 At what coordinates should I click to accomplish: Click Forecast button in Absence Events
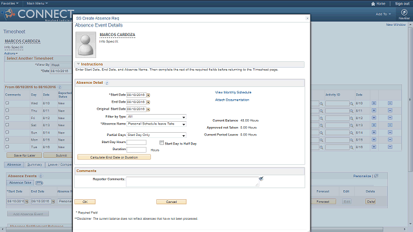click(323, 202)
